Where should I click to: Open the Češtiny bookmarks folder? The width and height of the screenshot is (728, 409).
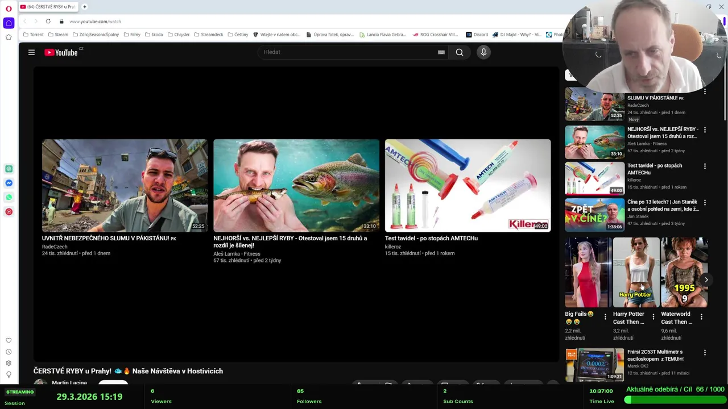[x=238, y=35]
